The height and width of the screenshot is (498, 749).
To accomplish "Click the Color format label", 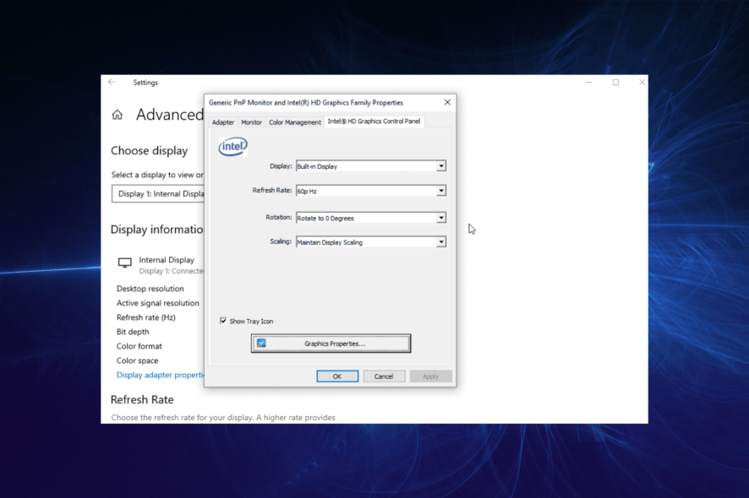I will pos(139,346).
